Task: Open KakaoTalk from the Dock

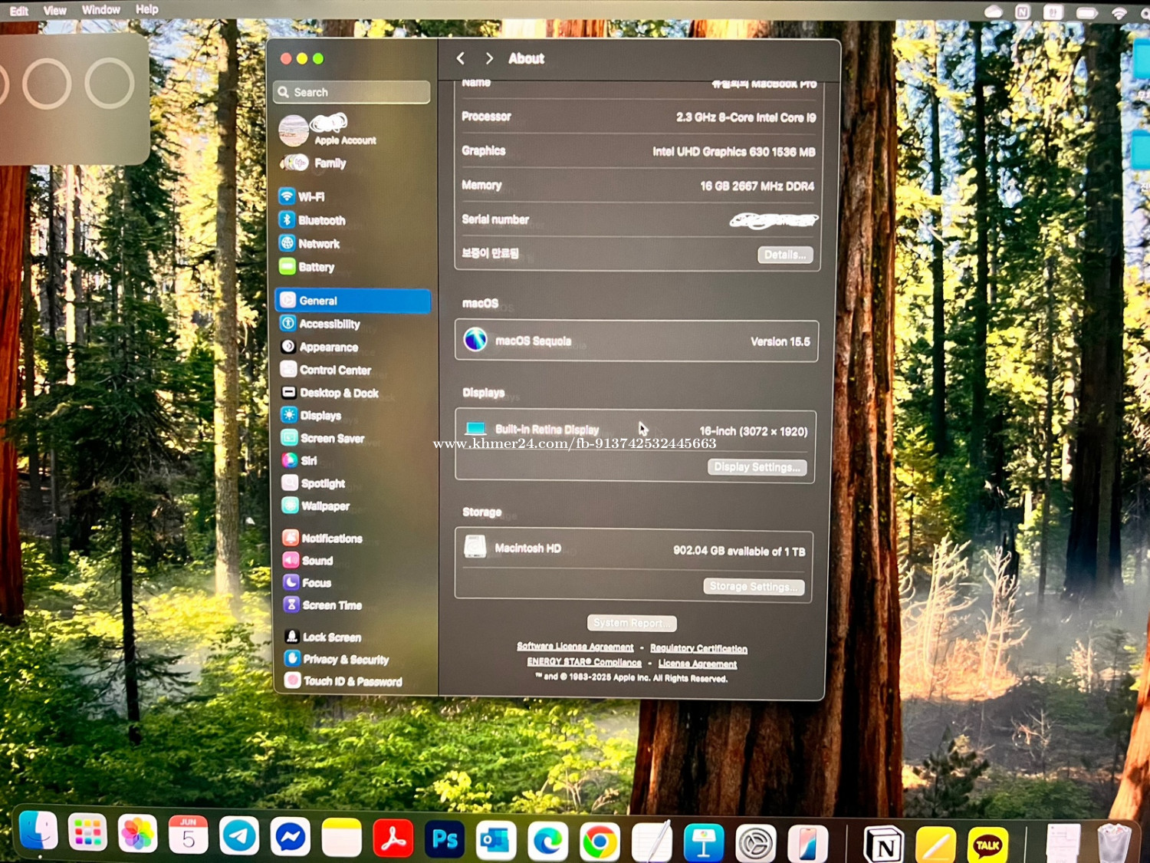Action: coord(987,845)
